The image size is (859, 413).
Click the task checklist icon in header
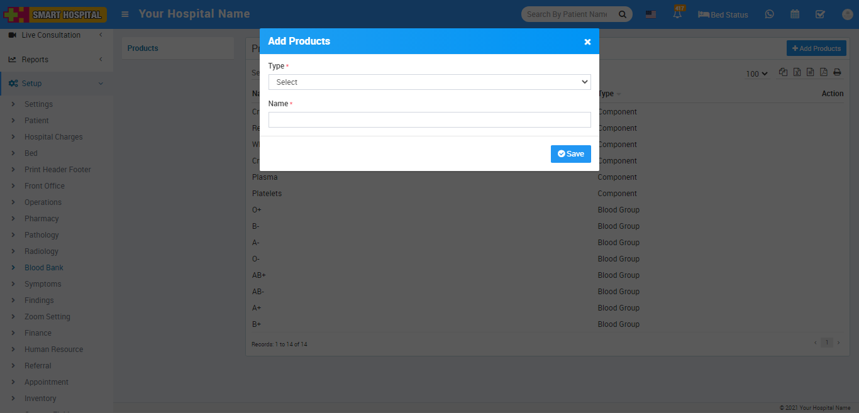[820, 14]
